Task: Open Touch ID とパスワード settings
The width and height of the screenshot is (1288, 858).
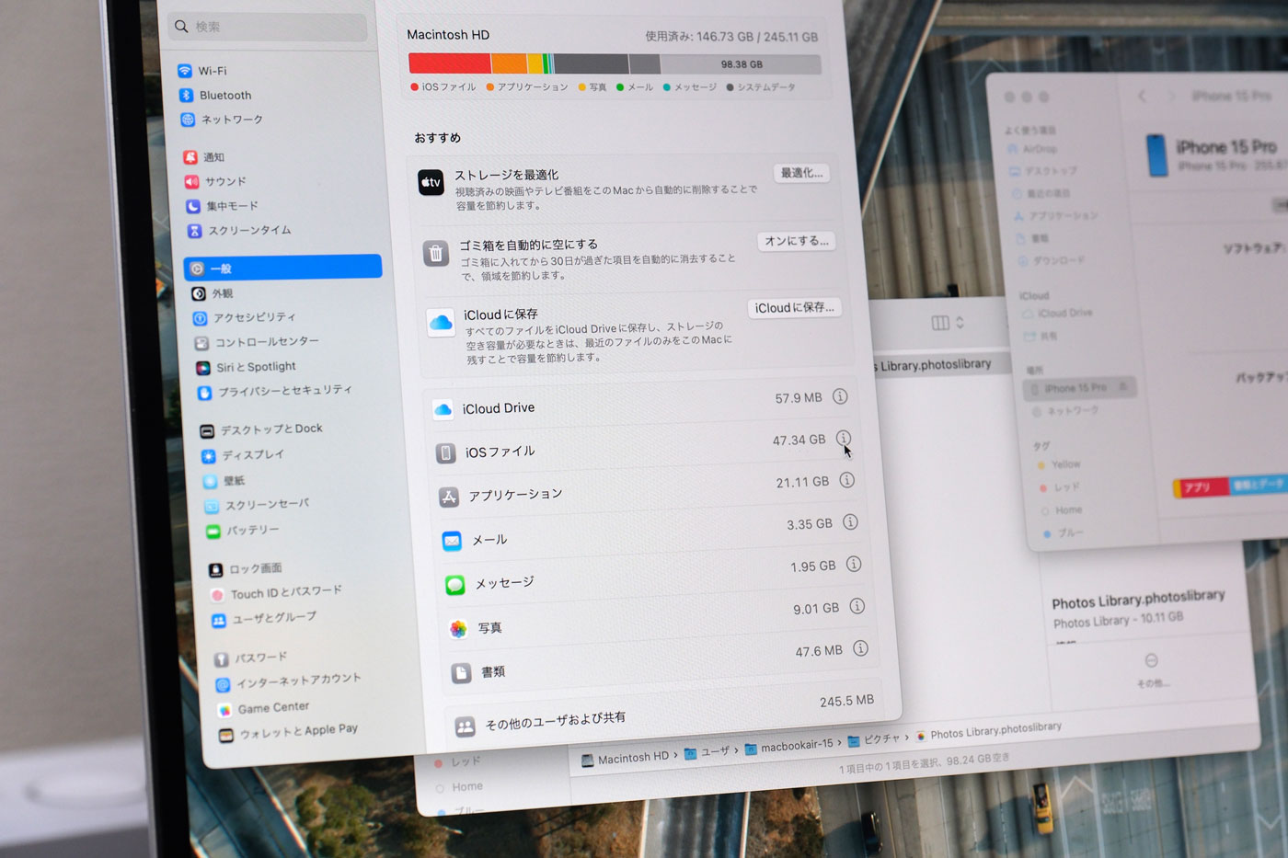Action: [276, 593]
